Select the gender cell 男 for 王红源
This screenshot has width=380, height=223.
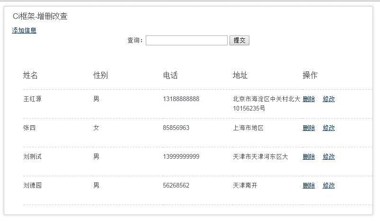pos(96,99)
